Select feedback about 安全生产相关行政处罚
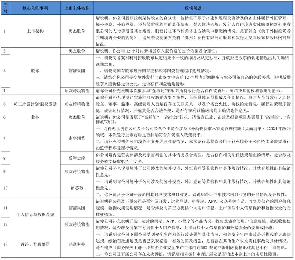 (193, 244)
